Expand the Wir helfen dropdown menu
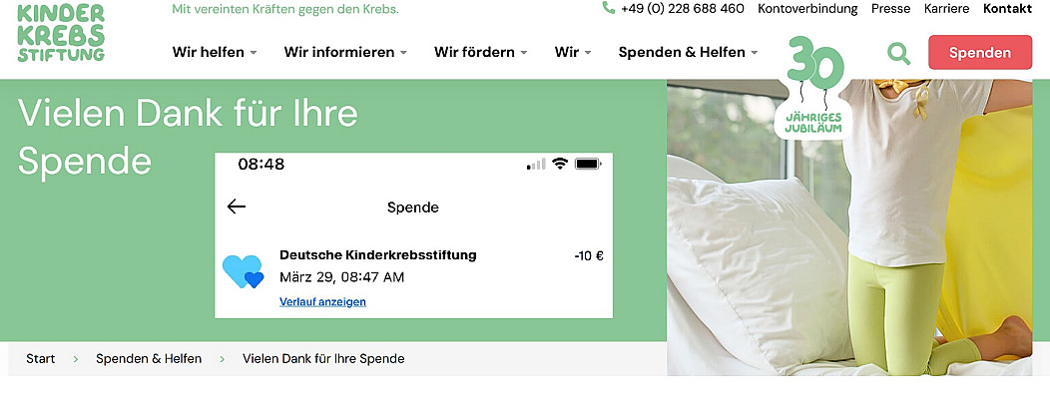This screenshot has width=1050, height=413. [215, 52]
